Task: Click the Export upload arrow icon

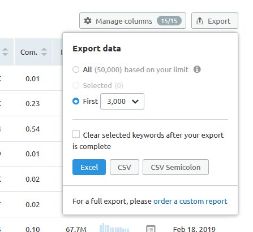Action: pyautogui.click(x=200, y=21)
